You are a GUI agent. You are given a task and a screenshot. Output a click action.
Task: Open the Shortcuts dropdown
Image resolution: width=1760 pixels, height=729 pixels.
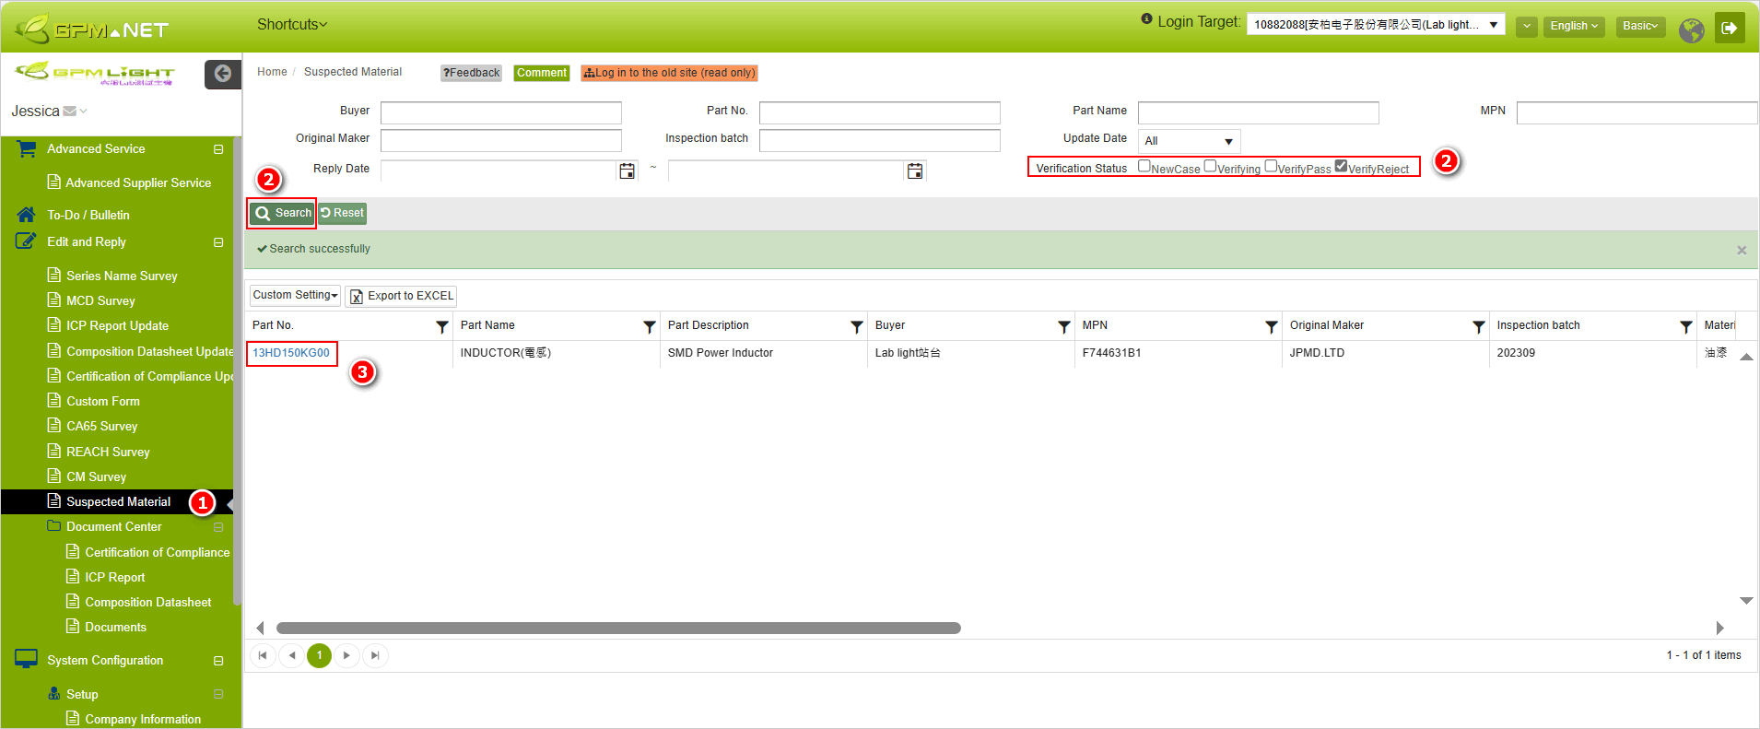click(292, 24)
